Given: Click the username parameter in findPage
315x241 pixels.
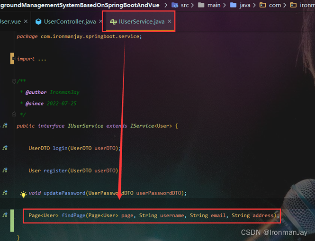Looking at the screenshot, I should pyautogui.click(x=172, y=215).
